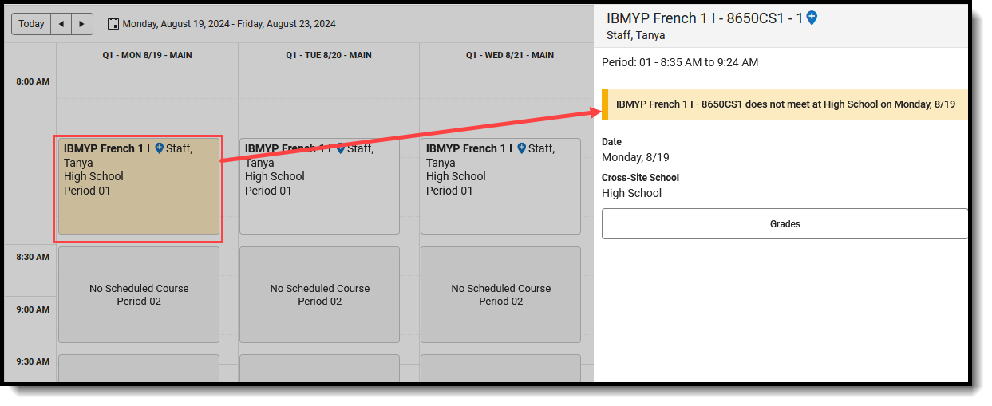Click the Today button

(31, 24)
